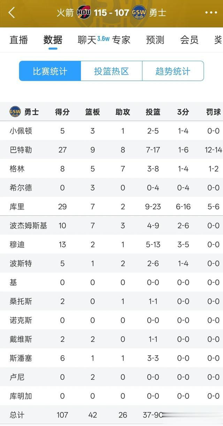This screenshot has height=426, width=223.
Task: Open the 聊天 tab
Action: click(x=87, y=39)
